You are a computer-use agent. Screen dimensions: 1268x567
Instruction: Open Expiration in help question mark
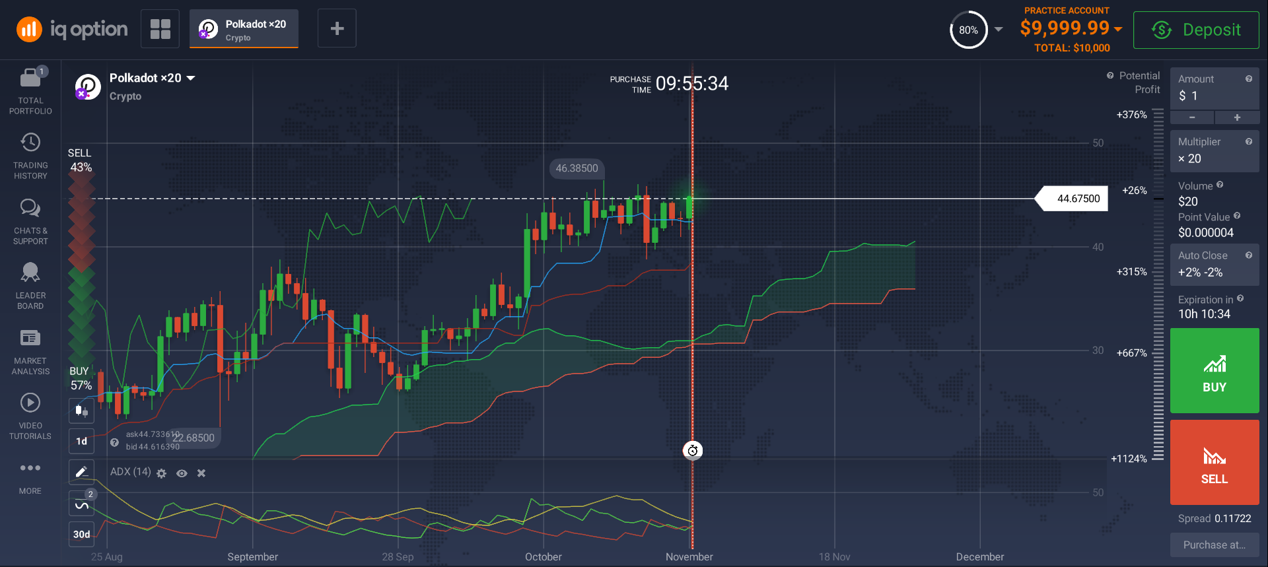click(1240, 298)
